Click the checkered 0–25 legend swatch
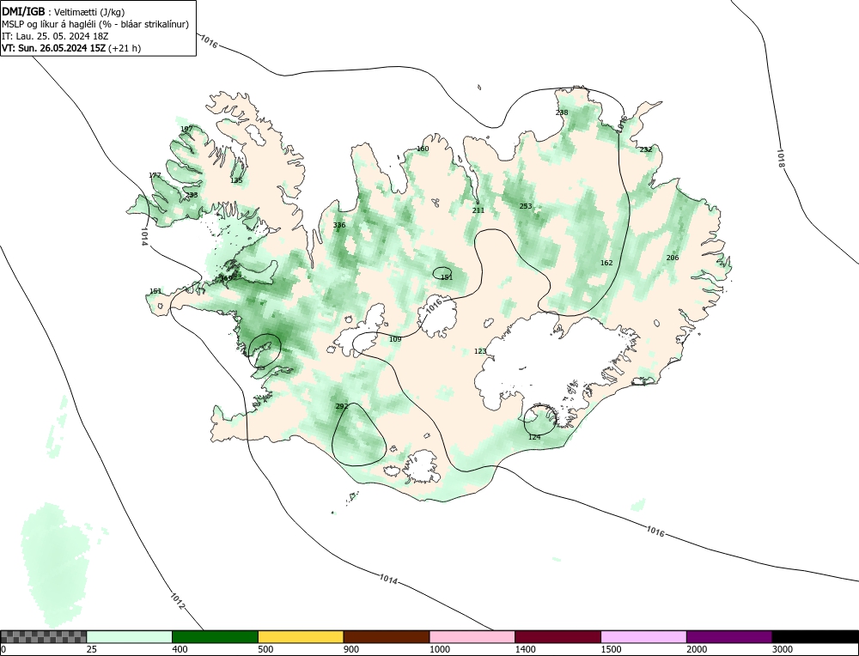Viewport: 859px width, 656px height. (43, 636)
